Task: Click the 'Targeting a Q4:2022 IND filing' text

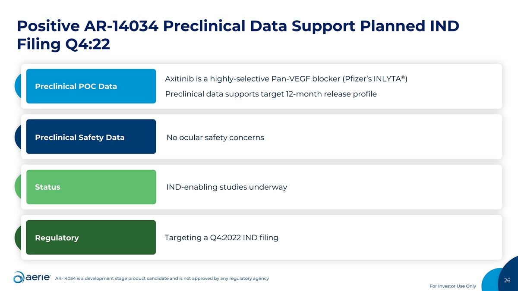Action: (221, 238)
